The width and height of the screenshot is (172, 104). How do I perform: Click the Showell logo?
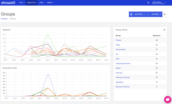(x=8, y=3)
